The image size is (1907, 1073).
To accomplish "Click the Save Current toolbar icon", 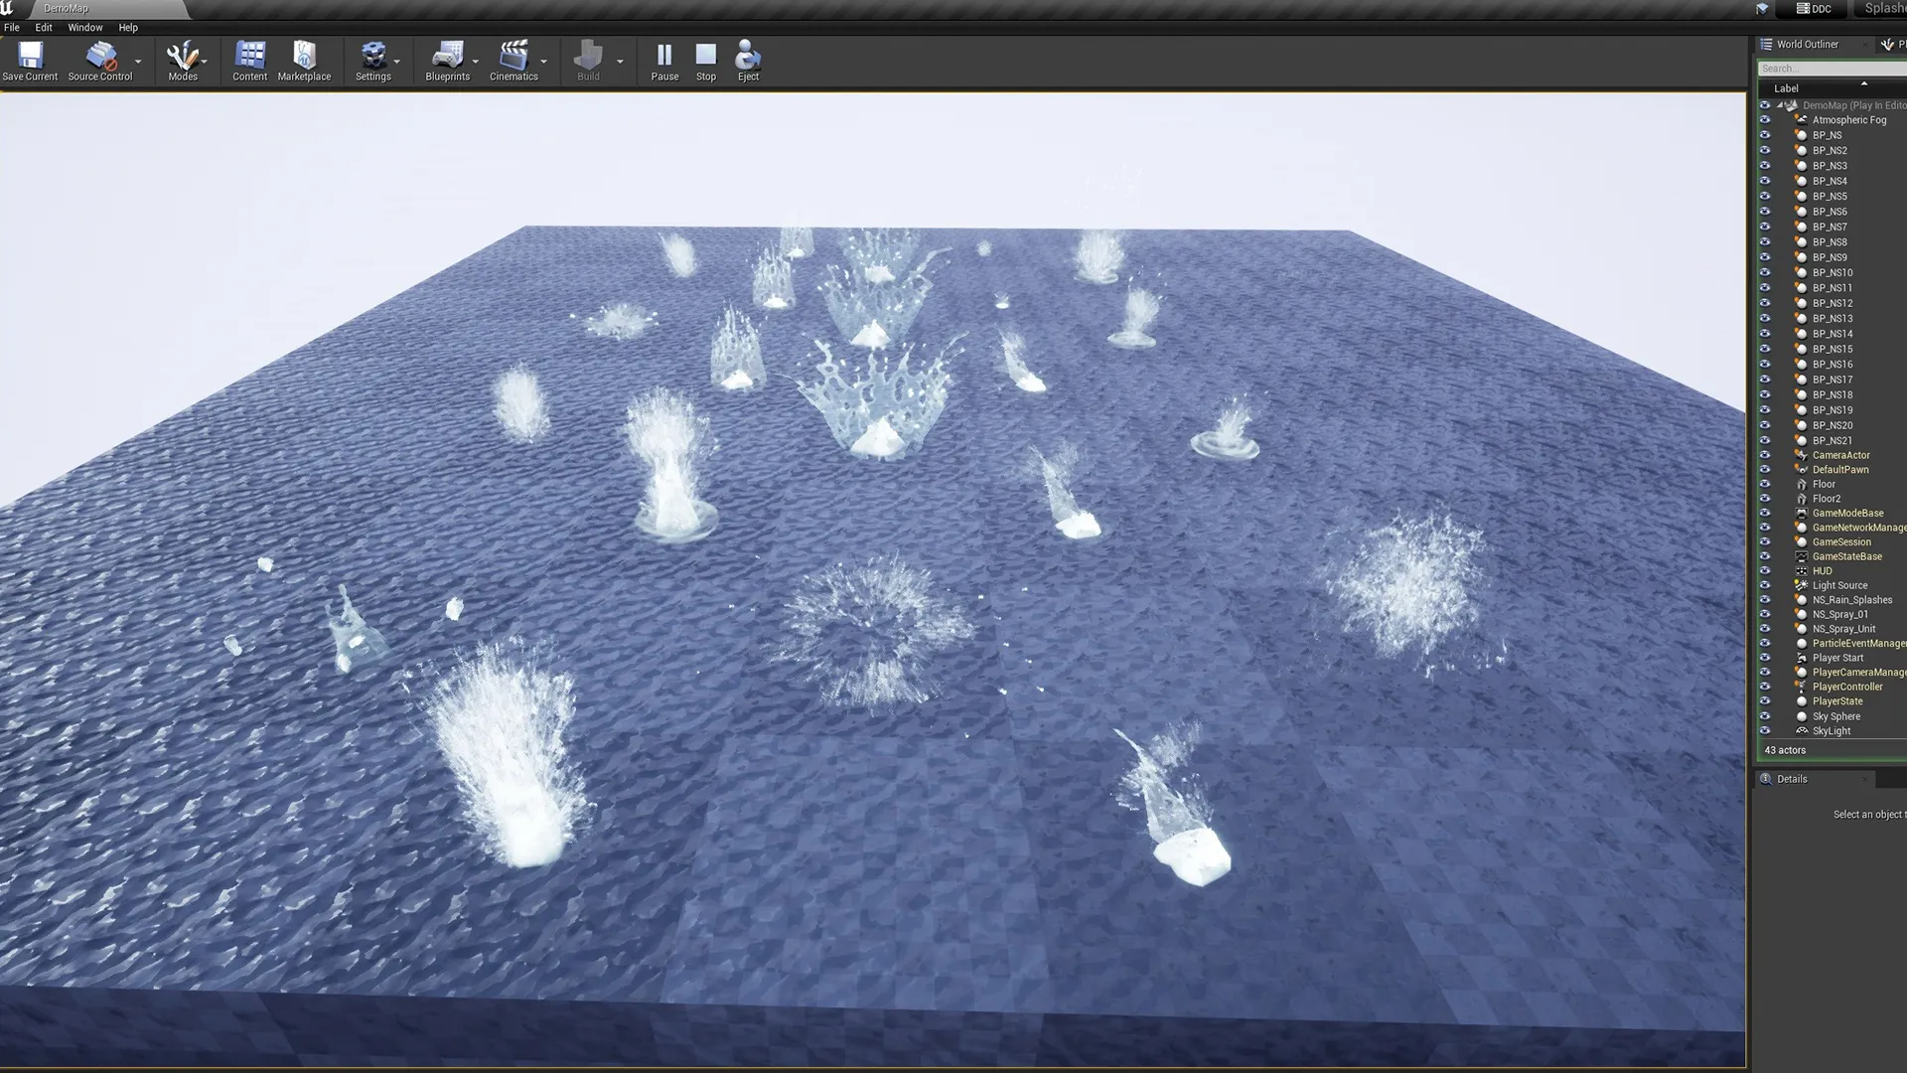I will [x=30, y=56].
